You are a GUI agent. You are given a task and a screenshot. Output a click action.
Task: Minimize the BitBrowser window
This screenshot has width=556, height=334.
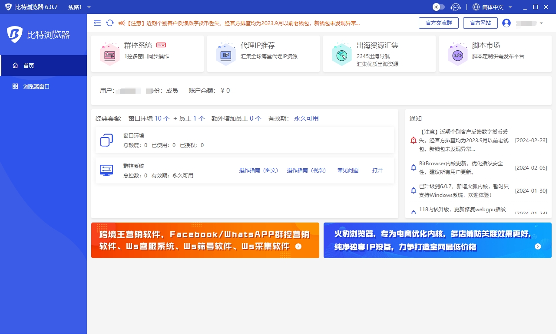point(525,7)
